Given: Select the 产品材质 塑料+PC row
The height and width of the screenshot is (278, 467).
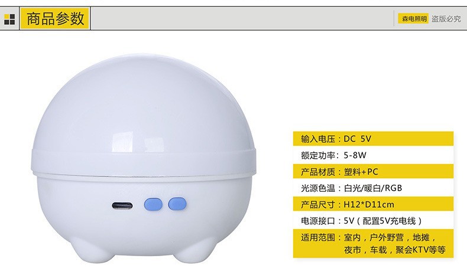Looking at the screenshot, I should pos(373,172).
